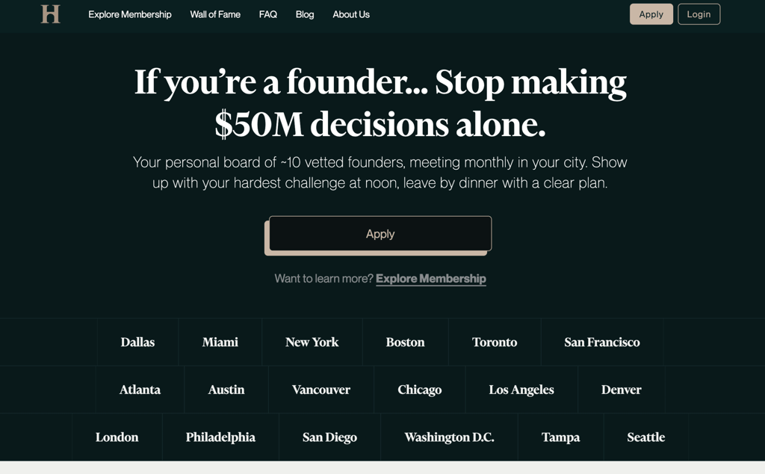The width and height of the screenshot is (765, 474).
Task: Go to Wall of Fame page
Action: point(215,15)
